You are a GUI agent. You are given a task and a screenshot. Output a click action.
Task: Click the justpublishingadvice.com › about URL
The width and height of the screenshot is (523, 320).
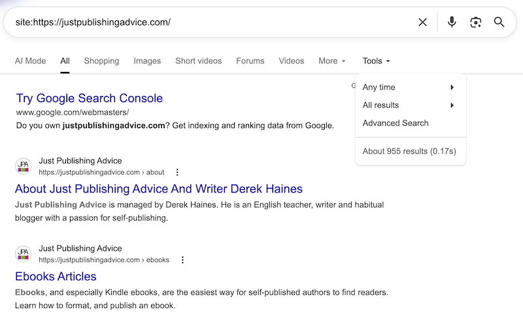pyautogui.click(x=101, y=172)
